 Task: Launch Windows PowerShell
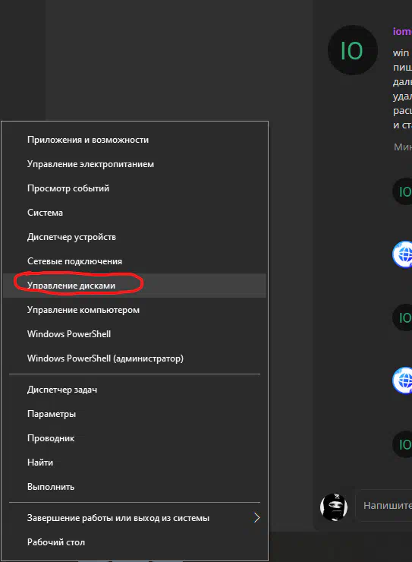pyautogui.click(x=134, y=334)
